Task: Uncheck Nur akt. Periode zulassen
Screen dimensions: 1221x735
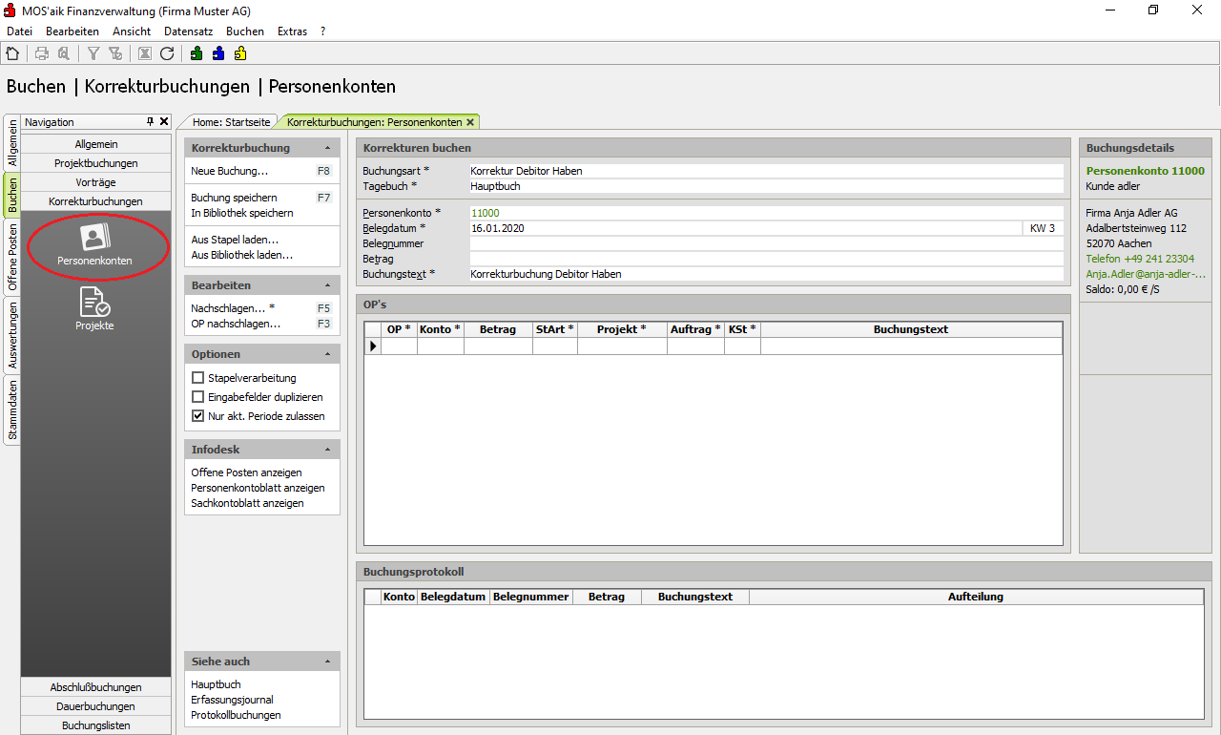Action: (x=198, y=416)
